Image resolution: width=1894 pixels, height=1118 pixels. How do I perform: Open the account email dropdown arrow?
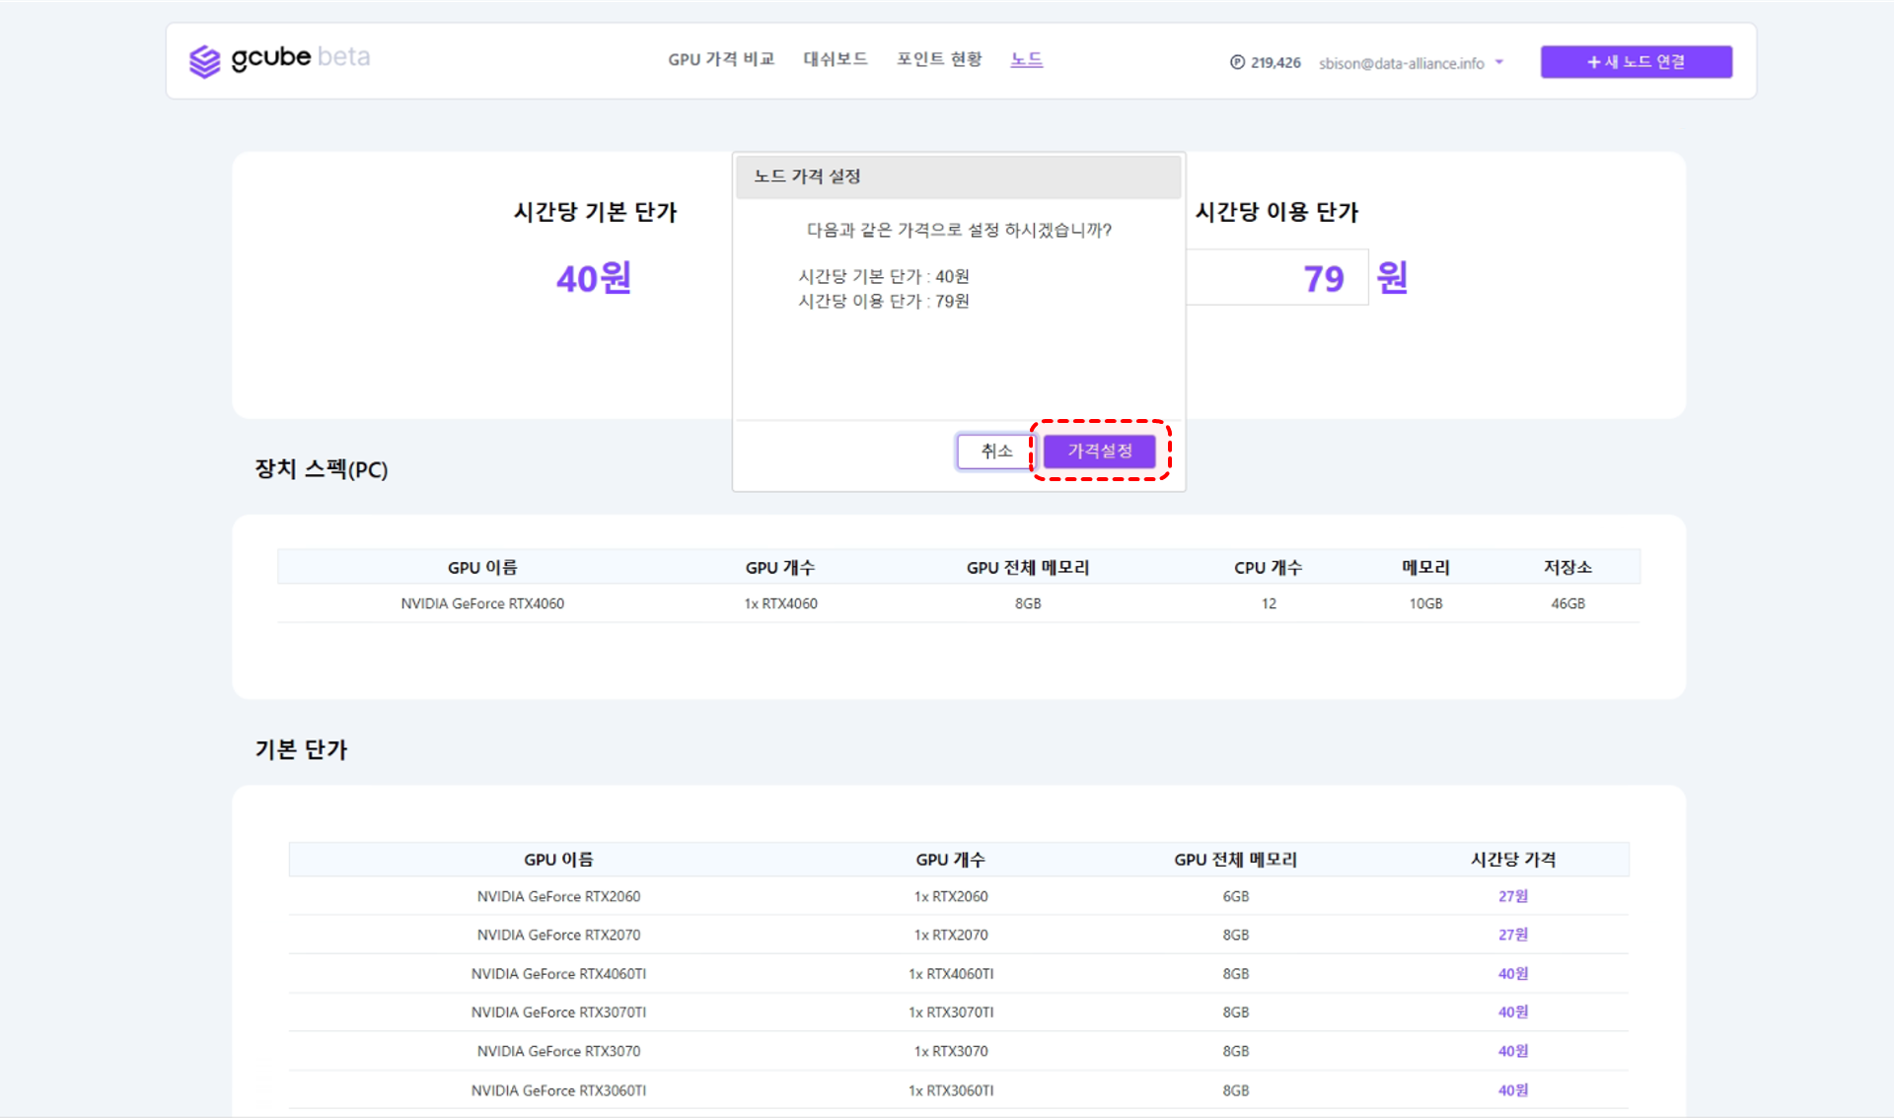click(x=1499, y=62)
